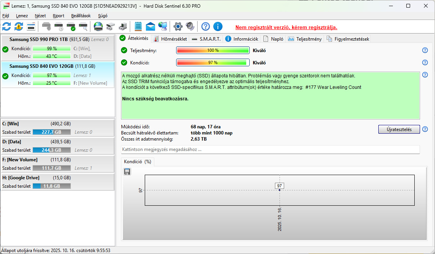Image resolution: width=435 pixels, height=254 pixels.
Task: Click the help icon next to Újratesztelés
Action: pos(425,129)
